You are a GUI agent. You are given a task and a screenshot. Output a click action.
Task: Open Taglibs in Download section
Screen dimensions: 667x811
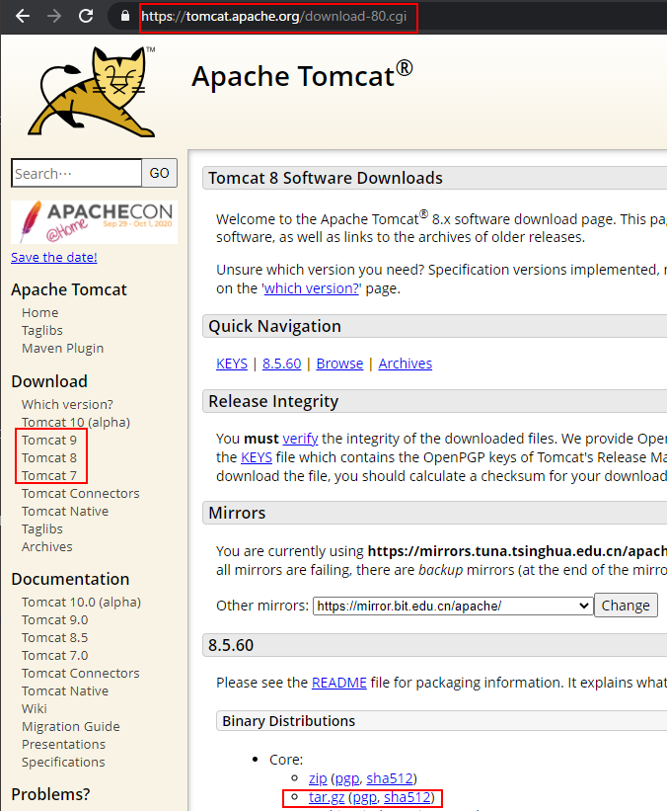pyautogui.click(x=41, y=528)
